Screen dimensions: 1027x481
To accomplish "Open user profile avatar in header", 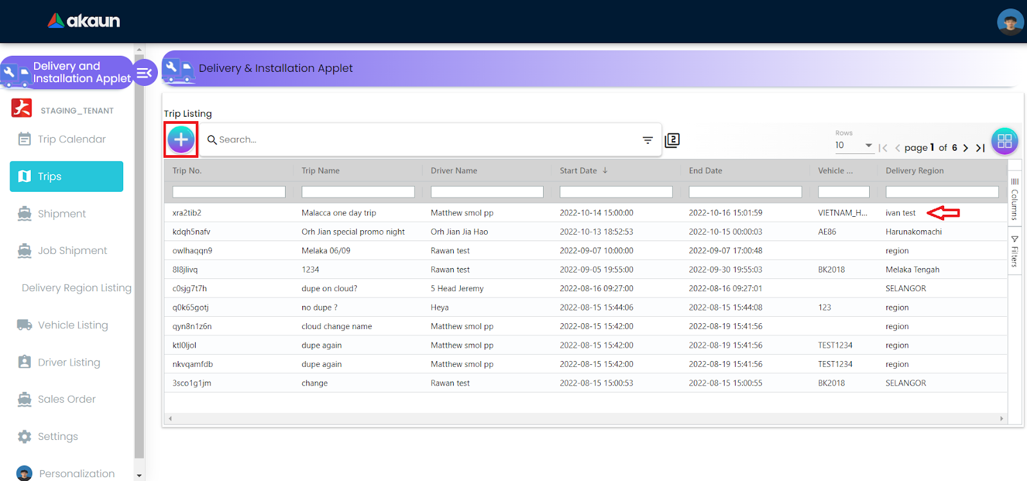I will pos(1010,22).
